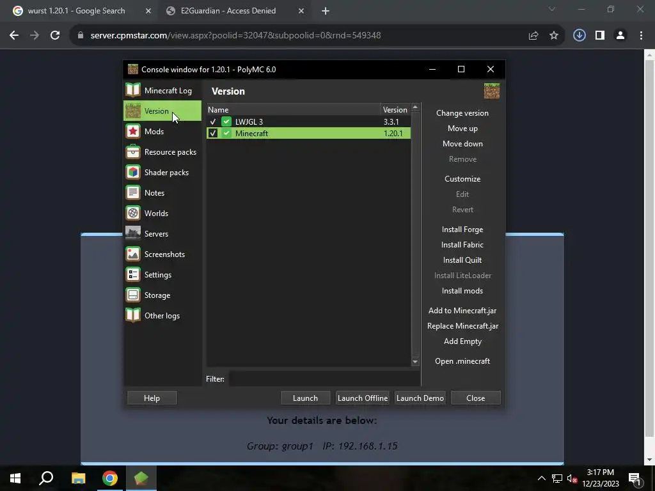Open the Chrome tab search chevron
Image resolution: width=655 pixels, height=491 pixels.
pos(552,9)
